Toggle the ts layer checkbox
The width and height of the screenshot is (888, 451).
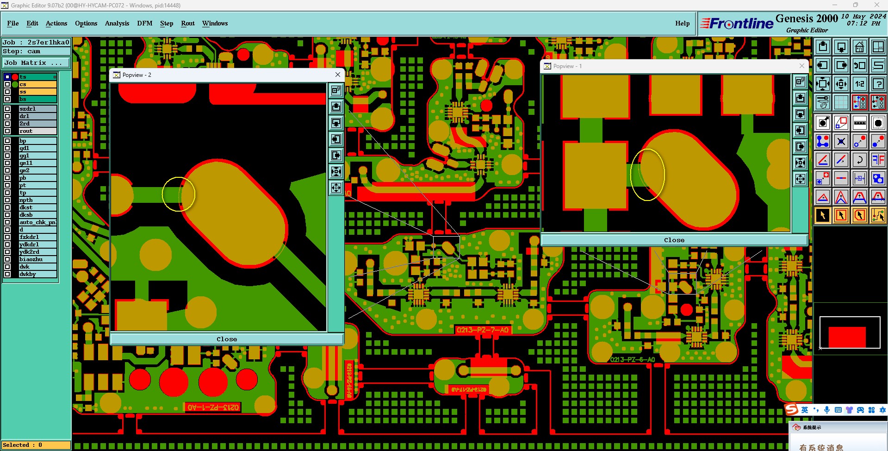tap(7, 77)
